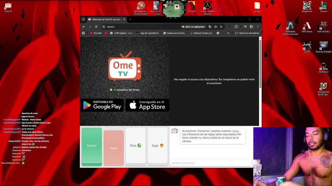Viewport: 332px width, 186px height.
Task: Click chat line "Buenas noches Don Zombie"
Action: tap(34, 147)
